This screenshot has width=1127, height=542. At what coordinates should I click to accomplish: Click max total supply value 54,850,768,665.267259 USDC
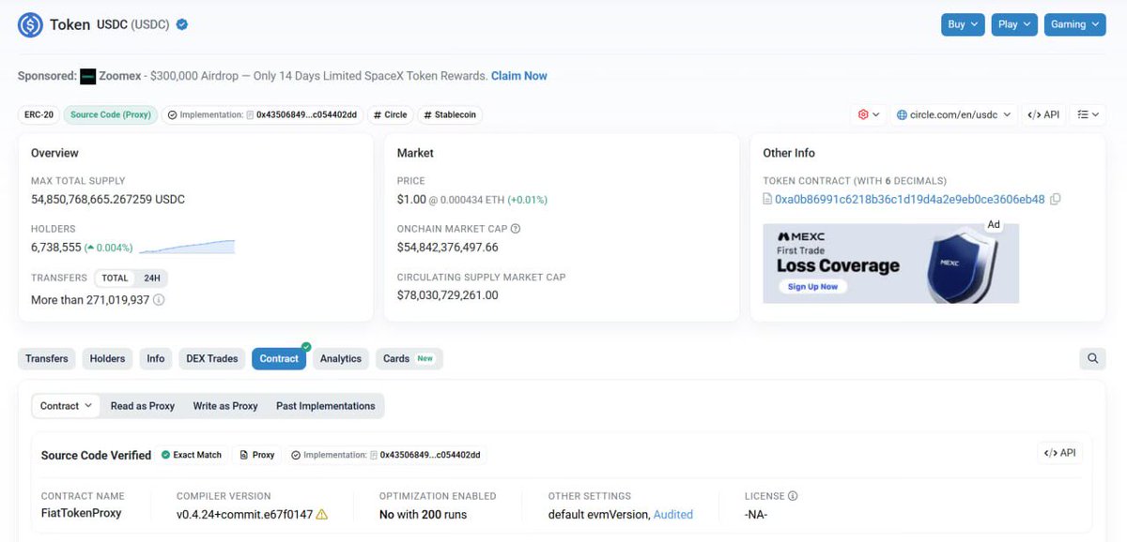(108, 200)
